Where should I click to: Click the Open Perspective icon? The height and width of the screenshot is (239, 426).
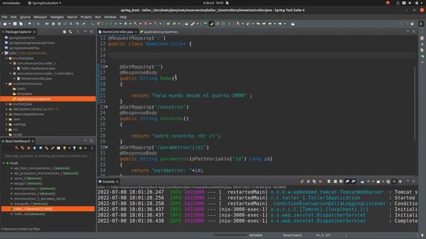coord(412,24)
